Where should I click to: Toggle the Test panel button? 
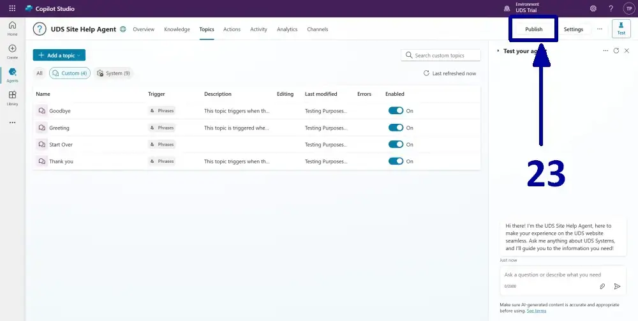pos(621,29)
